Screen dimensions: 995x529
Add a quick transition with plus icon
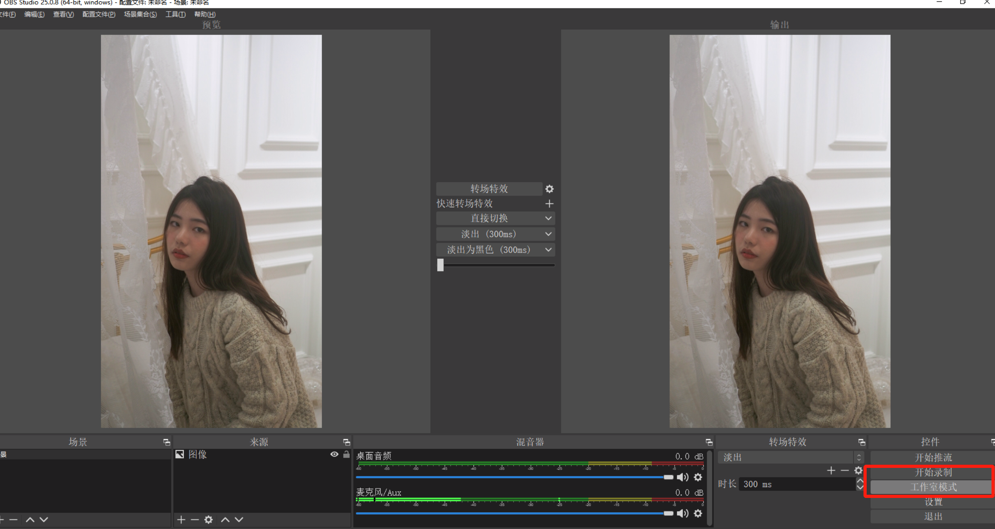(549, 204)
